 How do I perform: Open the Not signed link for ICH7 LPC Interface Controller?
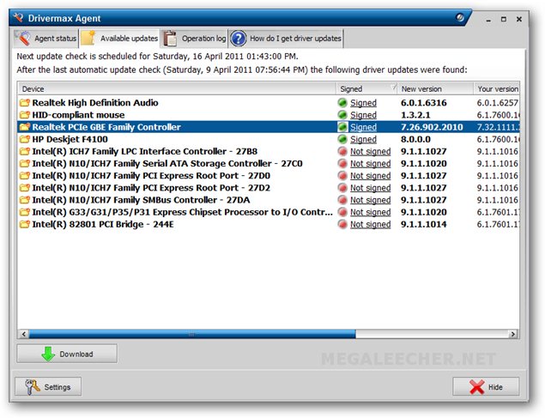[370, 152]
